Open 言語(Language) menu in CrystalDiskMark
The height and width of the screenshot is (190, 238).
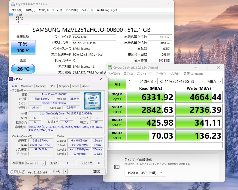coord(194,74)
